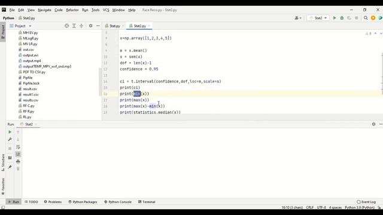Start the debug session for Stat2
This screenshot has width=383, height=215.
[342, 18]
